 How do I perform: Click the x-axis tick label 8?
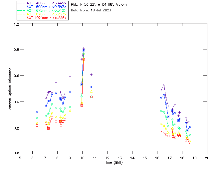58,158
